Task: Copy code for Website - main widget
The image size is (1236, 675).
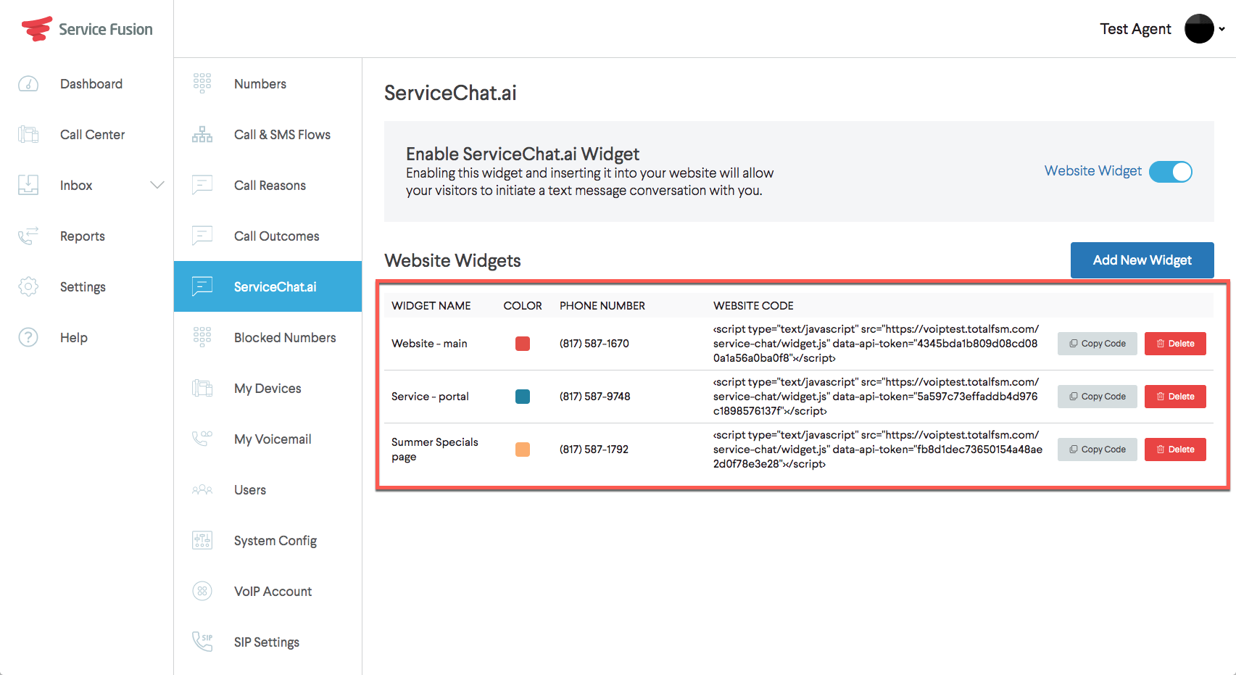Action: click(x=1098, y=344)
